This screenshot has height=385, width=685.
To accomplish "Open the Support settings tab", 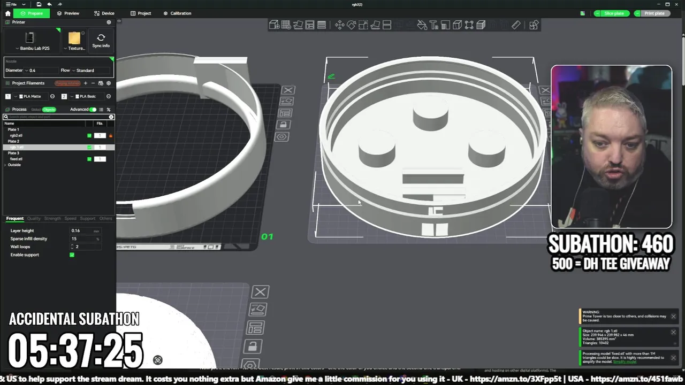I will 88,218.
